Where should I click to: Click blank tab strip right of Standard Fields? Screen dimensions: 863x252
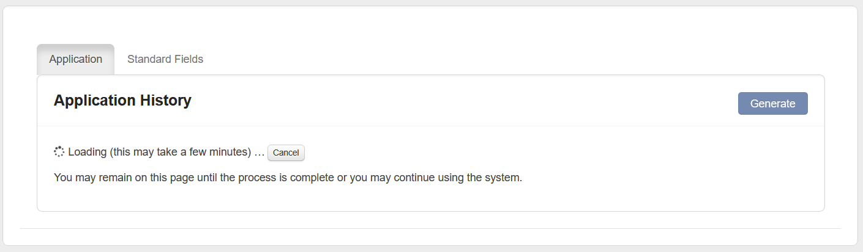click(490, 59)
